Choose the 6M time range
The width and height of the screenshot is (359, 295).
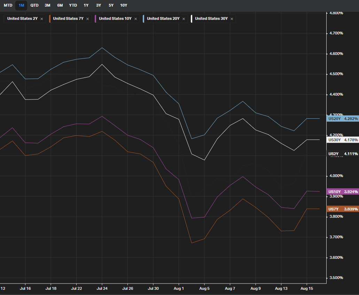coord(60,5)
